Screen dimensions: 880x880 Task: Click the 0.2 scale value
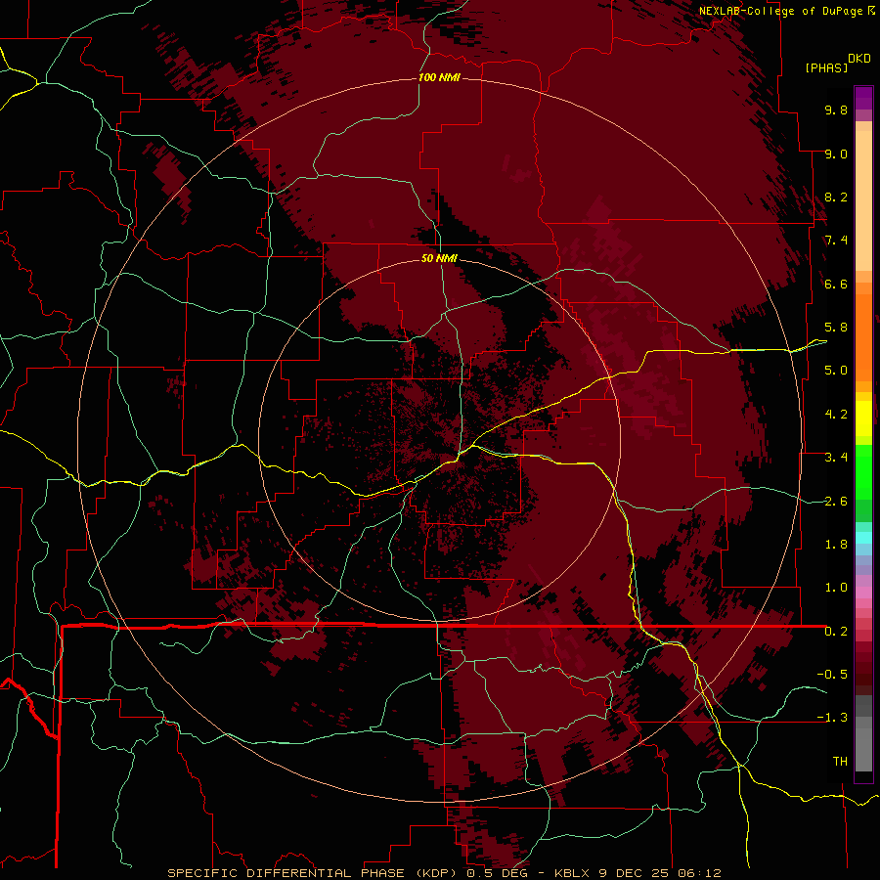pos(836,632)
